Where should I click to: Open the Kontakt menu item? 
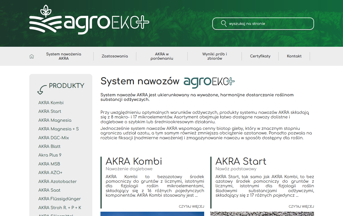[x=294, y=56]
